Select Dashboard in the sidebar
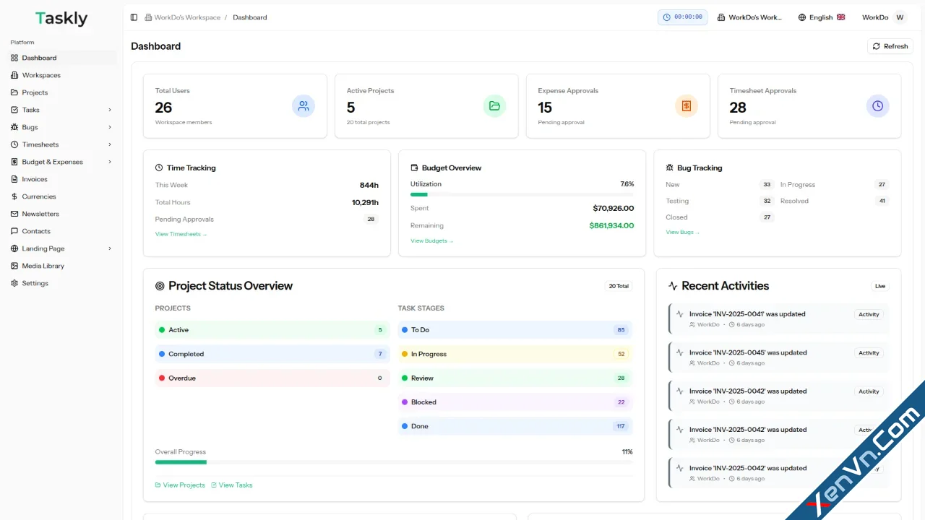This screenshot has height=520, width=925. (38, 58)
